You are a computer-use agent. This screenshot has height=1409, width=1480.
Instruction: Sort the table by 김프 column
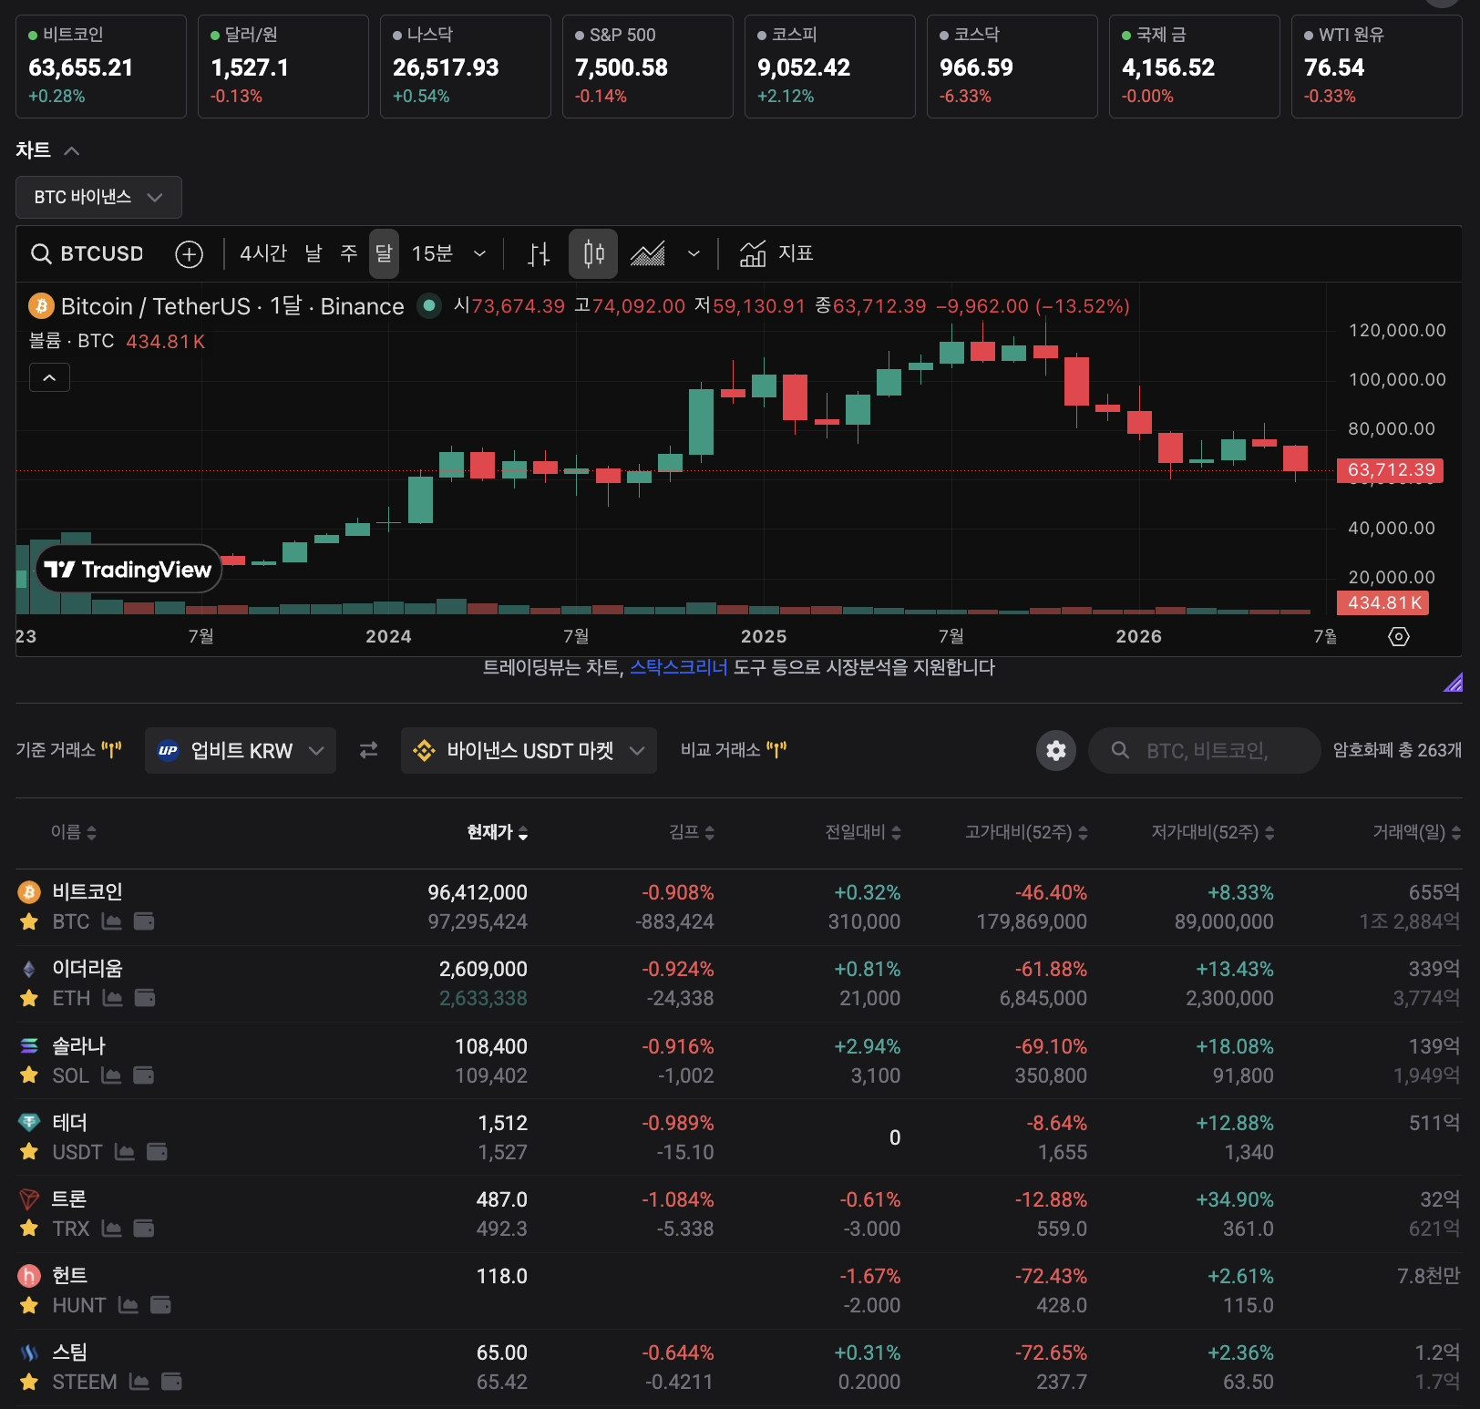(692, 832)
